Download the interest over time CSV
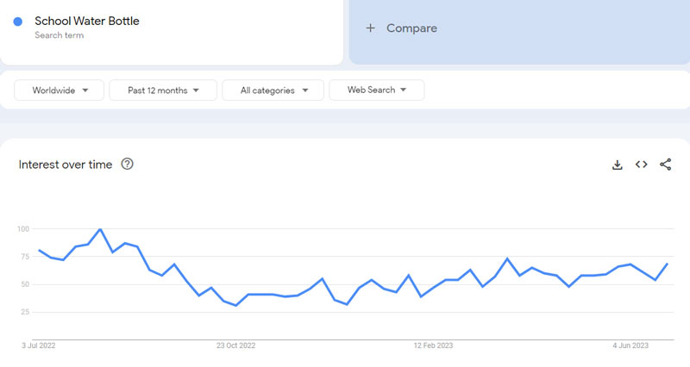 click(x=618, y=165)
